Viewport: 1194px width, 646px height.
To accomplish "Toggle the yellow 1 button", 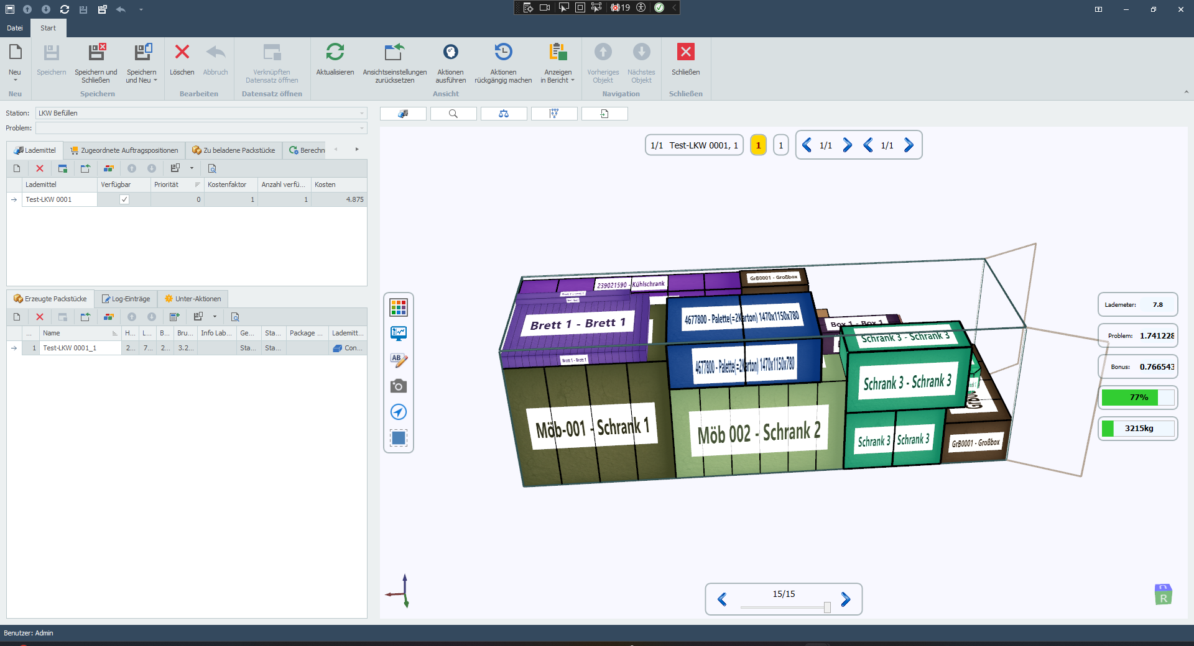I will [x=758, y=145].
